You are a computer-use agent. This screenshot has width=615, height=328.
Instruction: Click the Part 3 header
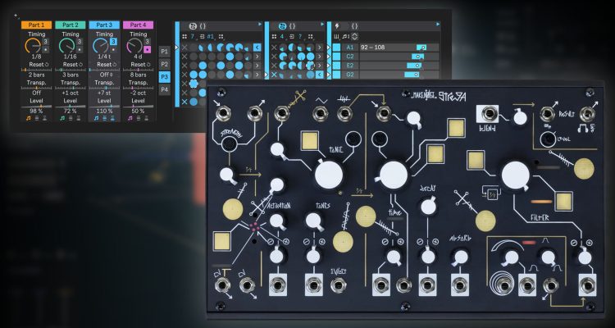pyautogui.click(x=104, y=25)
